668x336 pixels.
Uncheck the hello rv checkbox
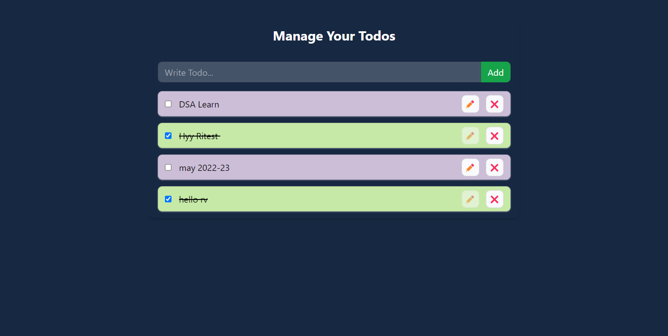click(x=168, y=199)
